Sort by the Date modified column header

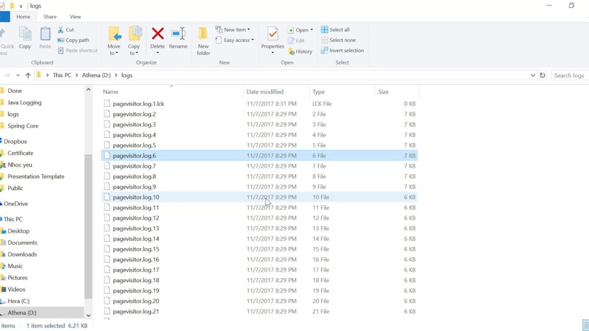277,91
